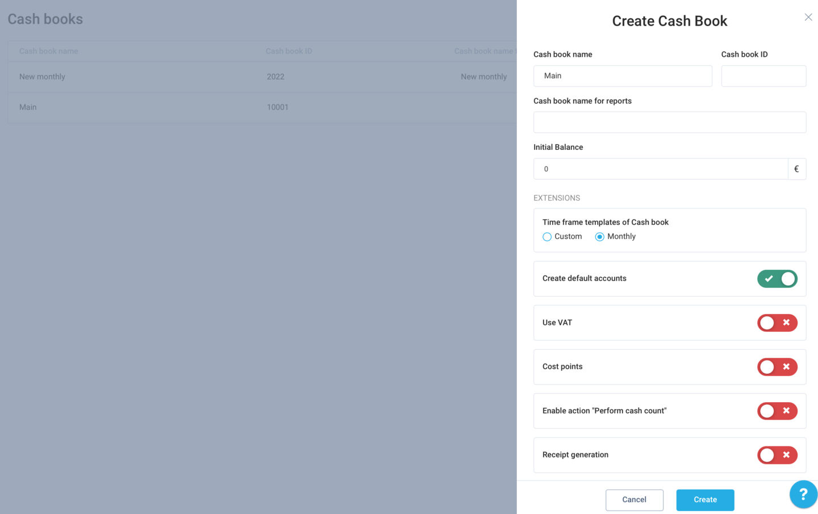This screenshot has width=818, height=514.
Task: Enable the Cost points toggle
Action: (x=777, y=367)
